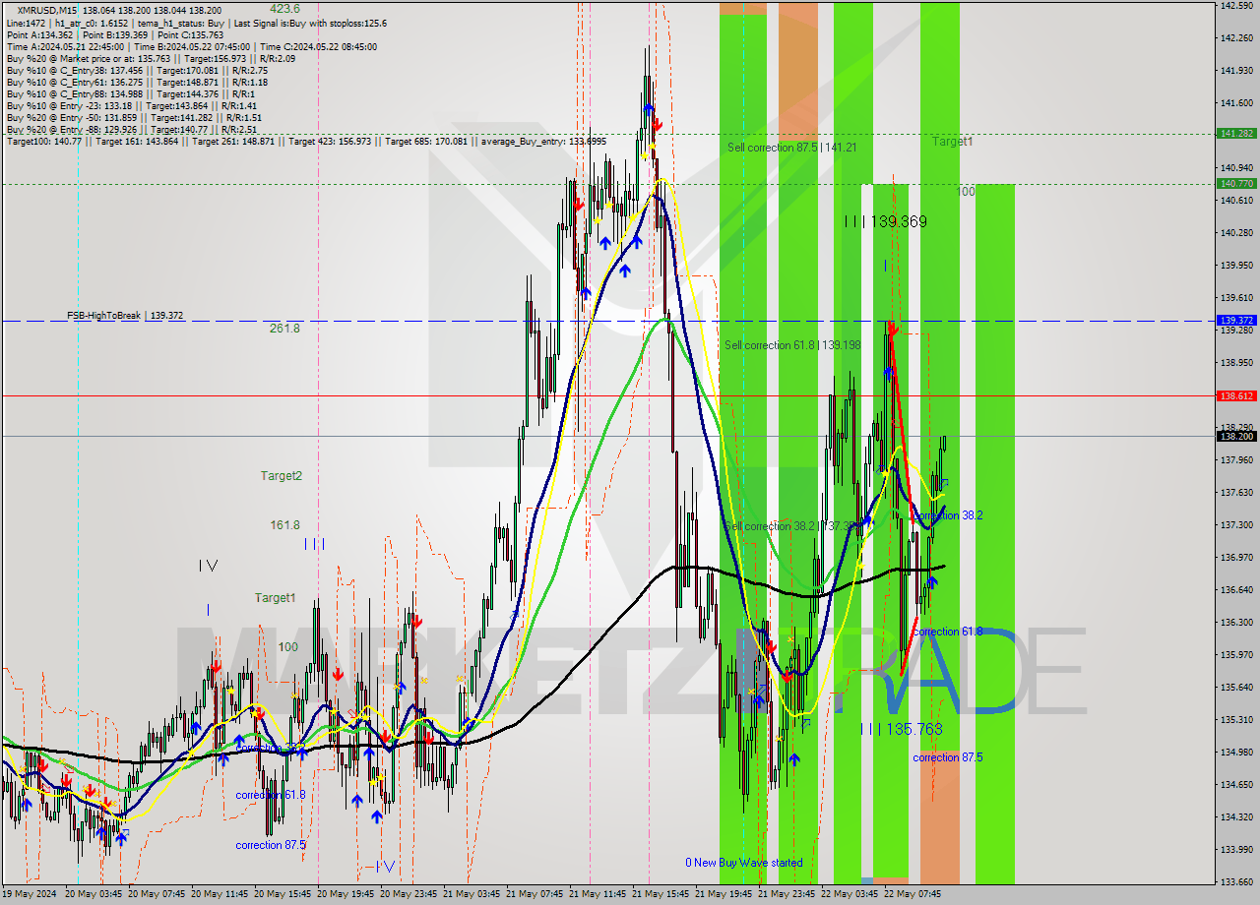Screen dimensions: 1260x905
Task: Click blue arrow above New Buy Wave text
Action: (793, 758)
